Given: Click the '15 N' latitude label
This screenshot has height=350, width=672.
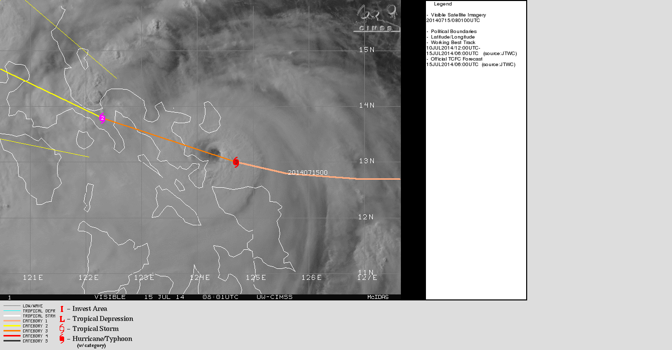Looking at the screenshot, I should 367,50.
